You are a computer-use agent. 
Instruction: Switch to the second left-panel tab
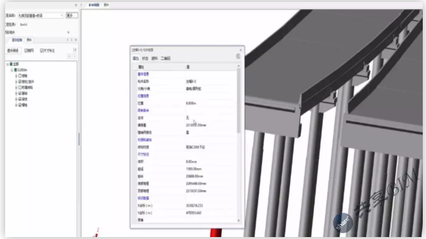[x=28, y=40]
